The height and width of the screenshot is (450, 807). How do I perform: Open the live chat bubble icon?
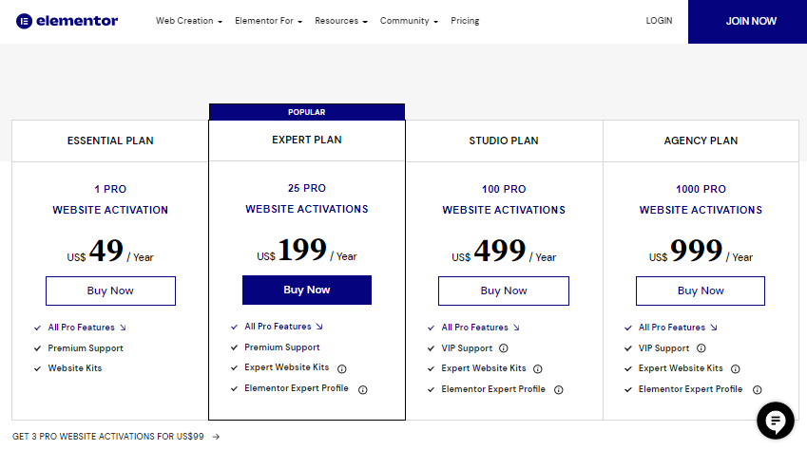[x=775, y=421]
